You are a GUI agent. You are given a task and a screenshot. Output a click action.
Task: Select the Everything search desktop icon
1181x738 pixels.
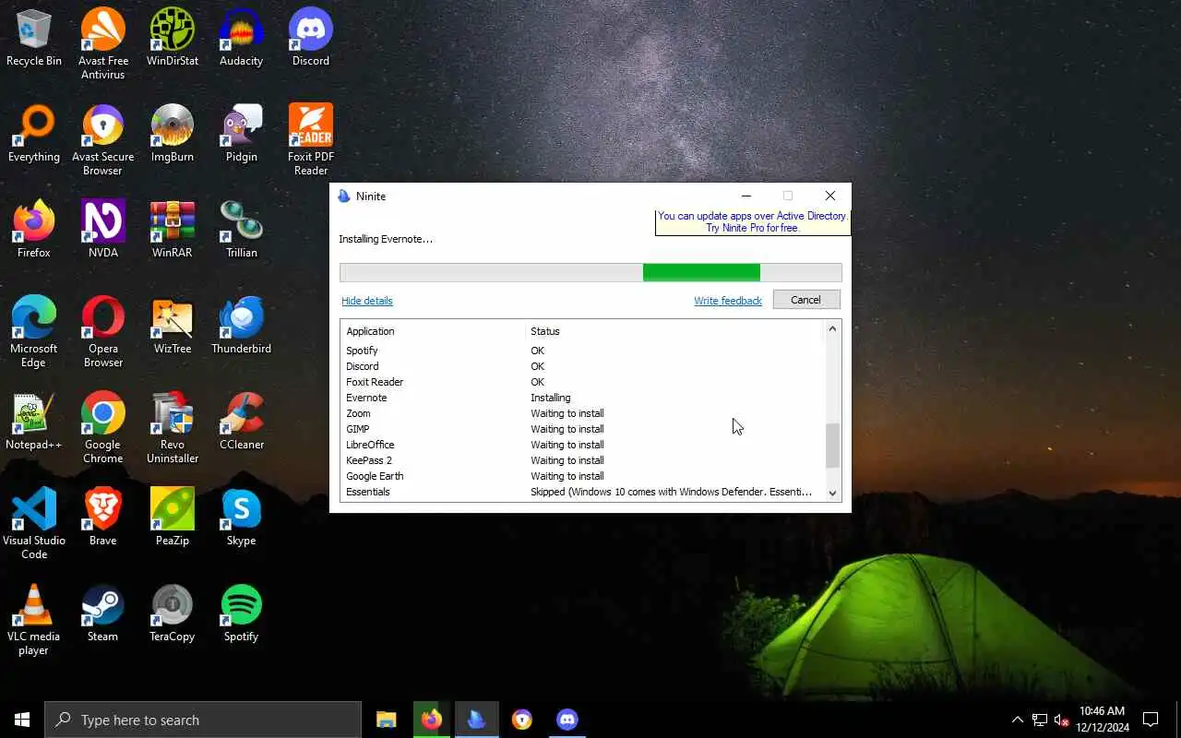34,134
